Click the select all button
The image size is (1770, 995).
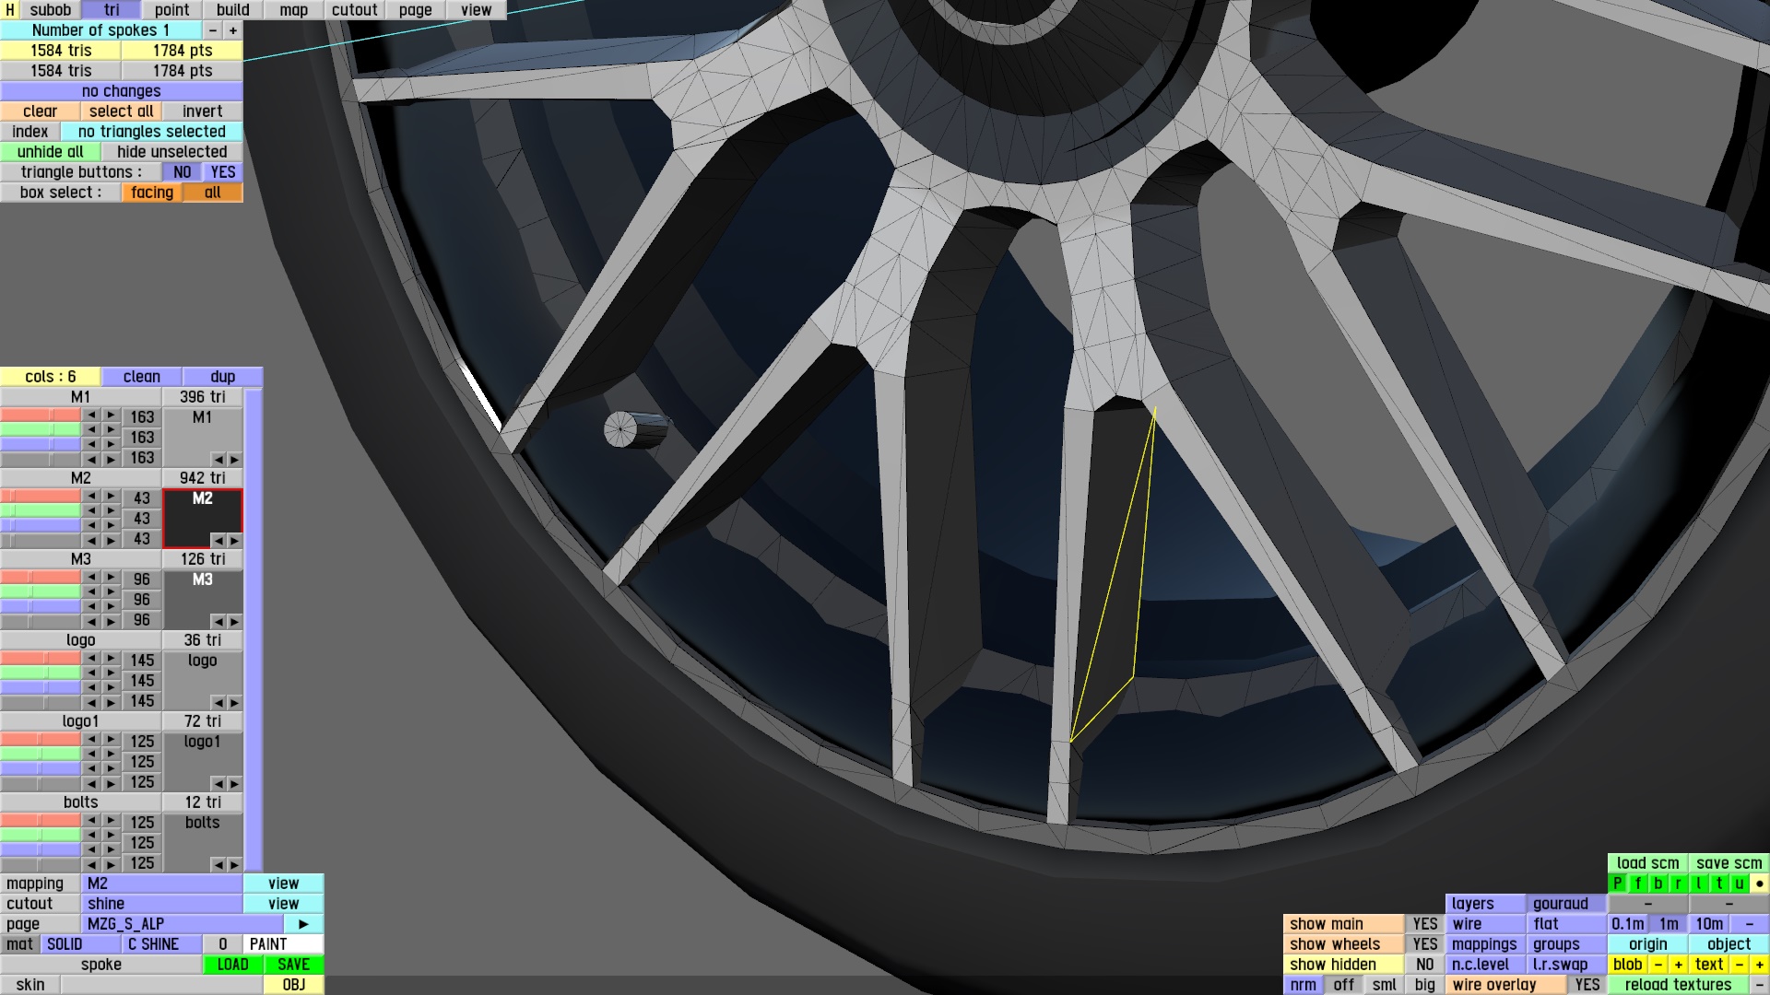pyautogui.click(x=121, y=111)
